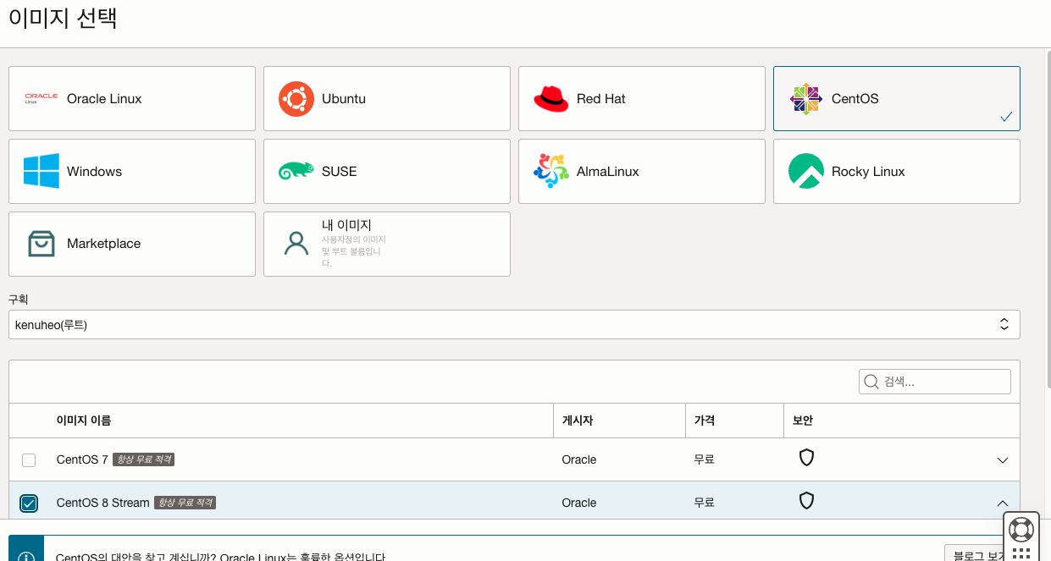Select the SUSE image card
This screenshot has width=1051, height=561.
coord(387,172)
